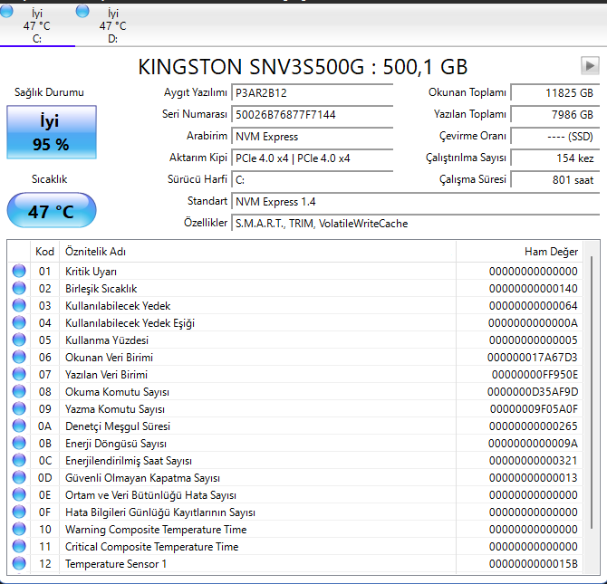Click the D: tab health orb icon
The width and height of the screenshot is (607, 584).
(x=82, y=11)
